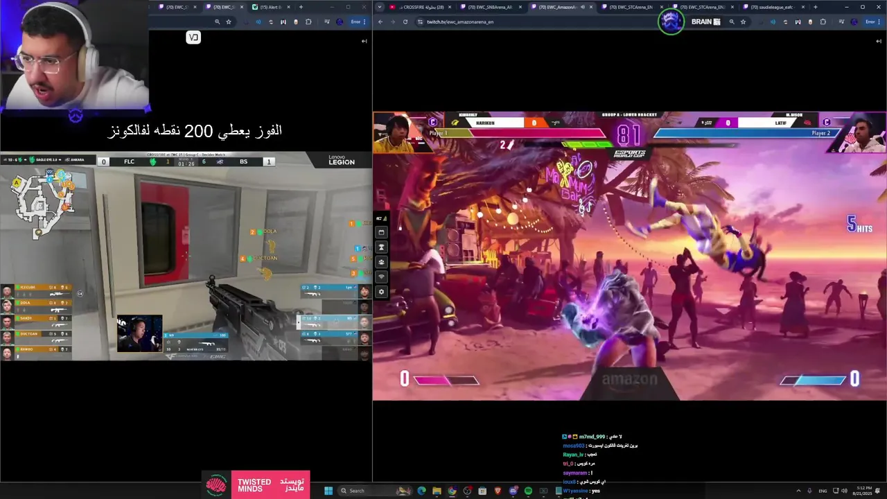This screenshot has height=499, width=887.
Task: Open the teams group icon on overlay
Action: pyautogui.click(x=381, y=262)
